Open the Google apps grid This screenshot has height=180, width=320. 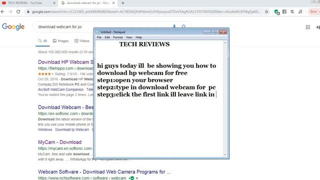pos(308,27)
